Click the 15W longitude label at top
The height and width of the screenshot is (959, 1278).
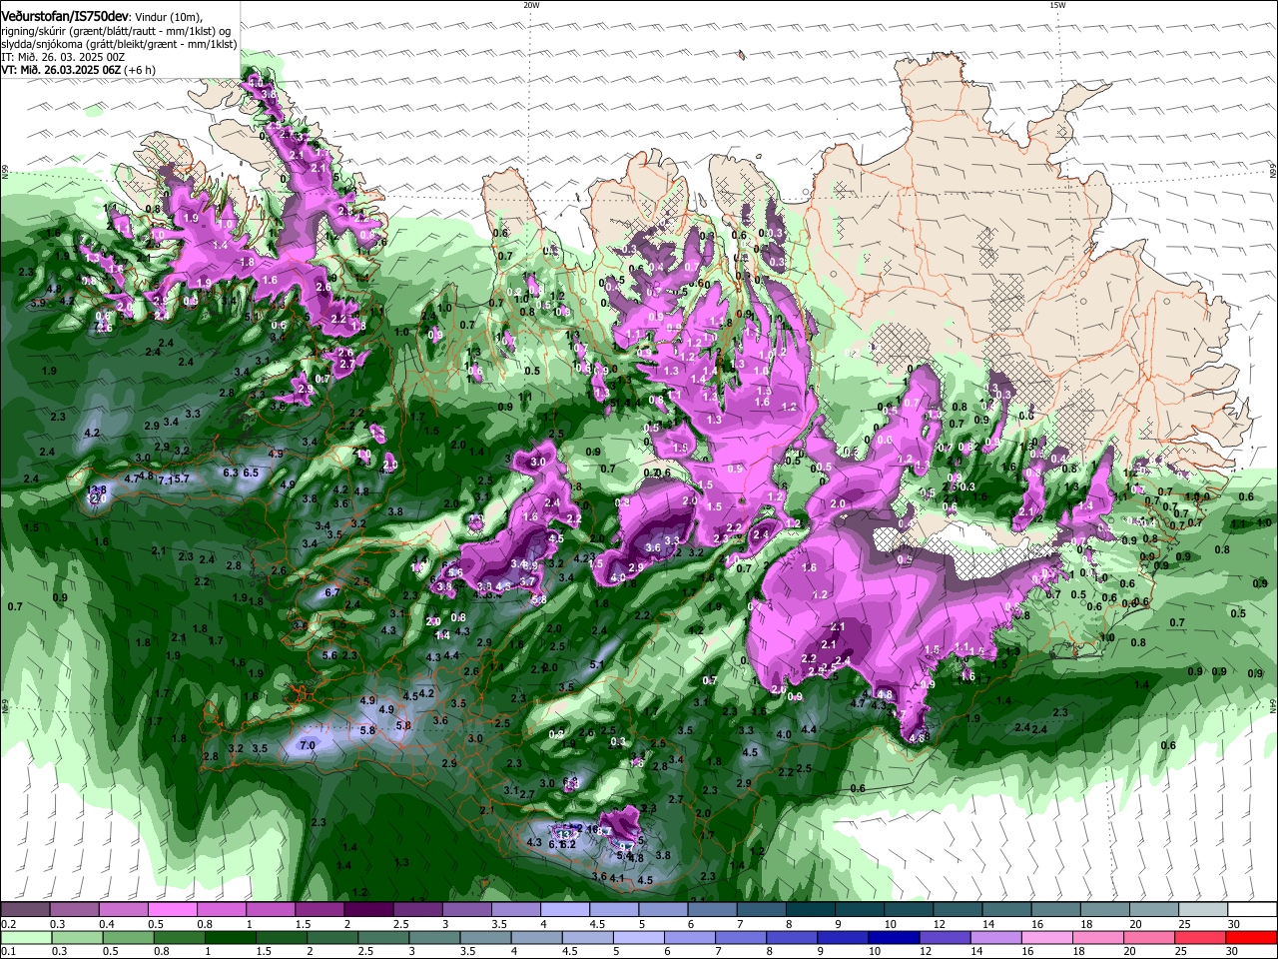1057,5
